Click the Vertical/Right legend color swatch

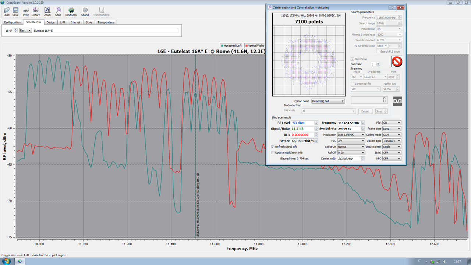click(247, 46)
